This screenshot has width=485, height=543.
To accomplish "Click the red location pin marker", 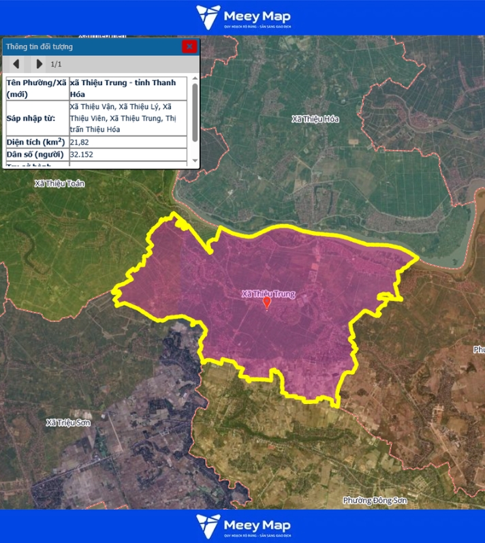I will pos(267,303).
